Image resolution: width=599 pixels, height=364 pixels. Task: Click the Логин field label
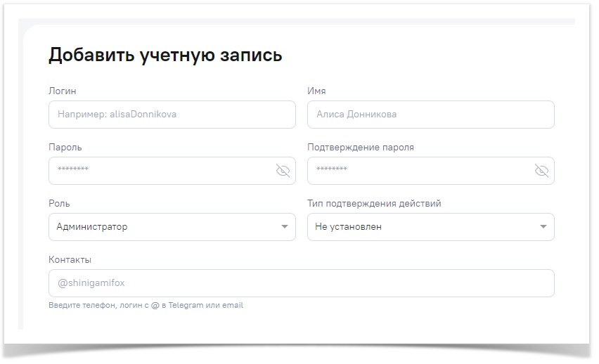(x=63, y=91)
